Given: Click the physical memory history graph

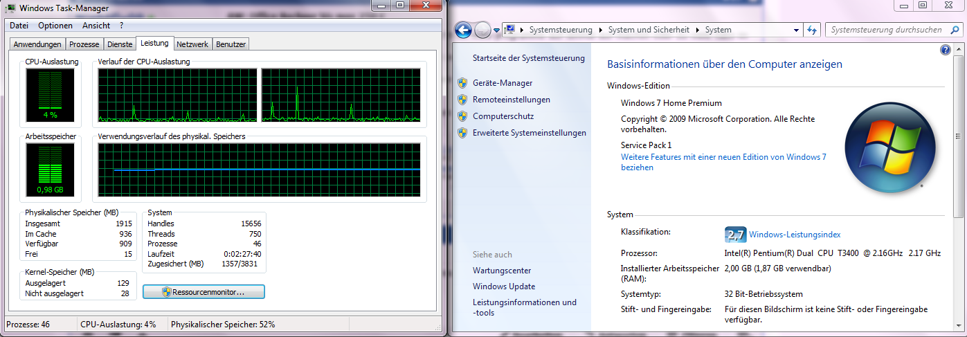Looking at the screenshot, I should (260, 170).
